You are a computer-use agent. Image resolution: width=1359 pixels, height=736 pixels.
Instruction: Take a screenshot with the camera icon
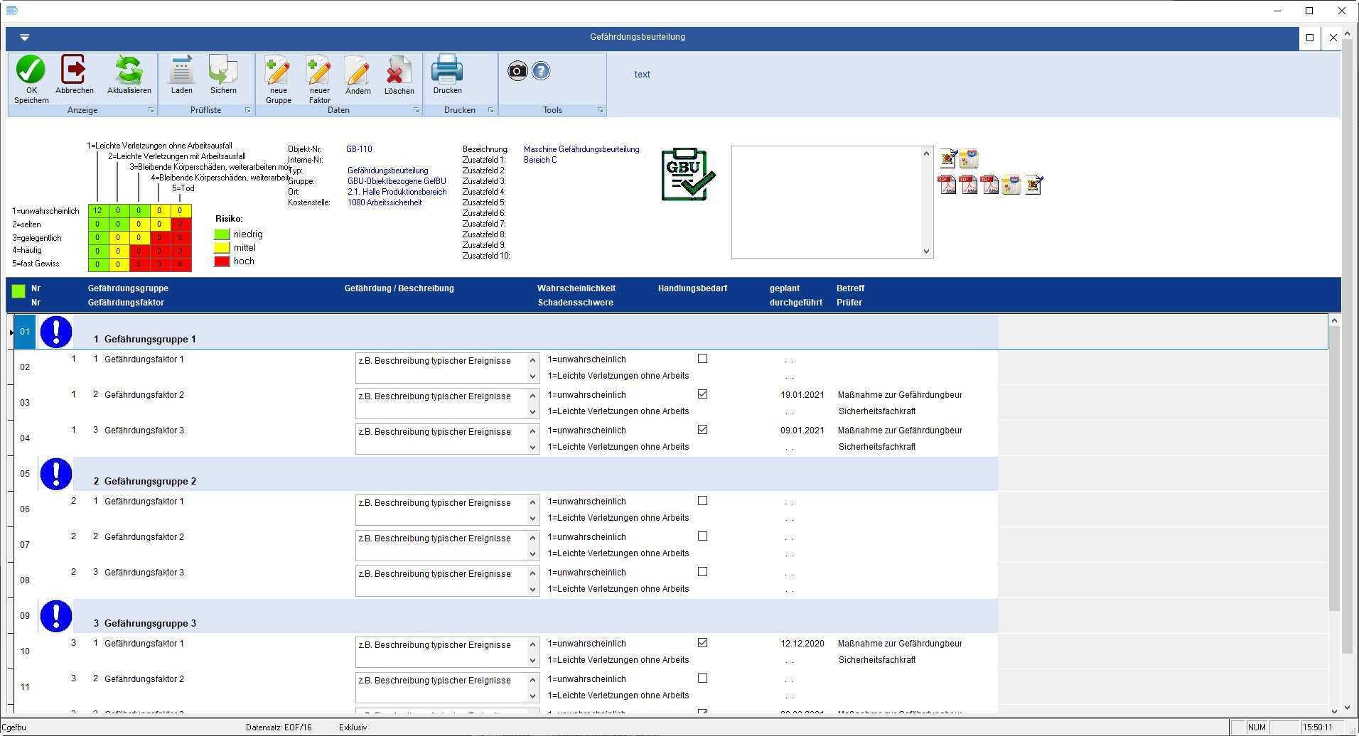pyautogui.click(x=517, y=71)
